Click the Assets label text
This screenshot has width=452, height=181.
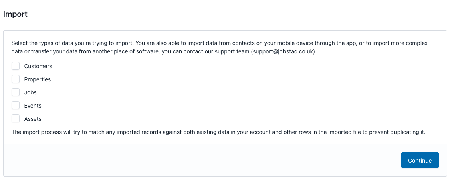pos(33,119)
